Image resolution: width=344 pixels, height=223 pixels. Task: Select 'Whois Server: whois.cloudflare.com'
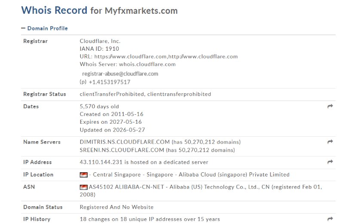128,64
